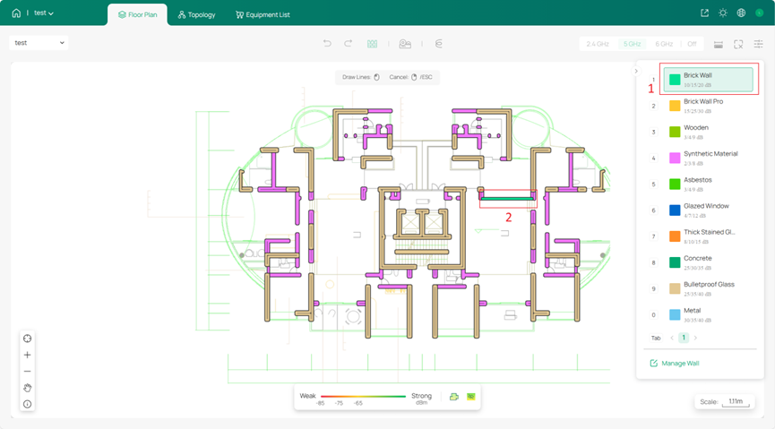The height and width of the screenshot is (429, 775).
Task: Click the signal strength gradient bar
Action: [363, 397]
